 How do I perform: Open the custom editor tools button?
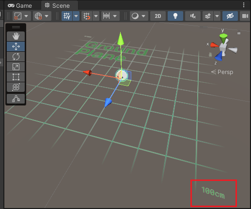16,99
